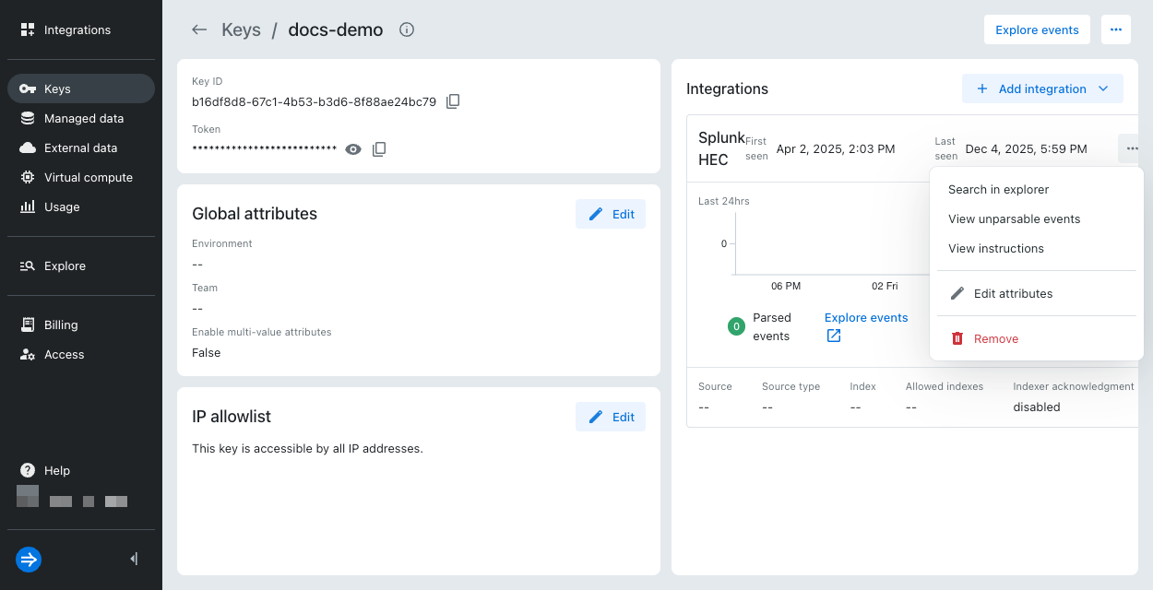This screenshot has height=590, width=1153.
Task: Open Integrations in the sidebar
Action: tap(81, 29)
